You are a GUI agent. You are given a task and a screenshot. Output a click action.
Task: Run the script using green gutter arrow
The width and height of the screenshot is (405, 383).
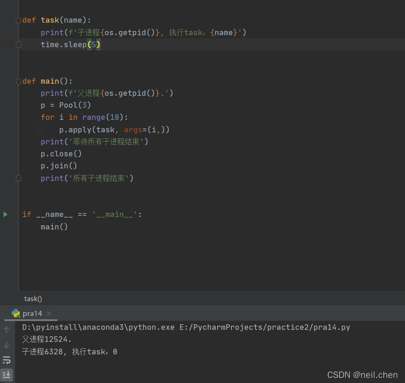[x=5, y=214]
